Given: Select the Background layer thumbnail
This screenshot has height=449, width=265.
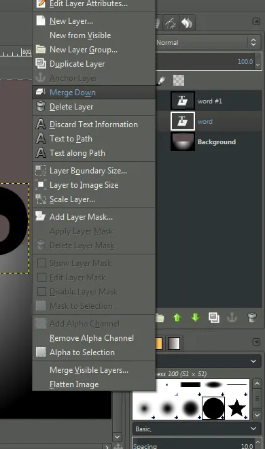Looking at the screenshot, I should [x=183, y=142].
